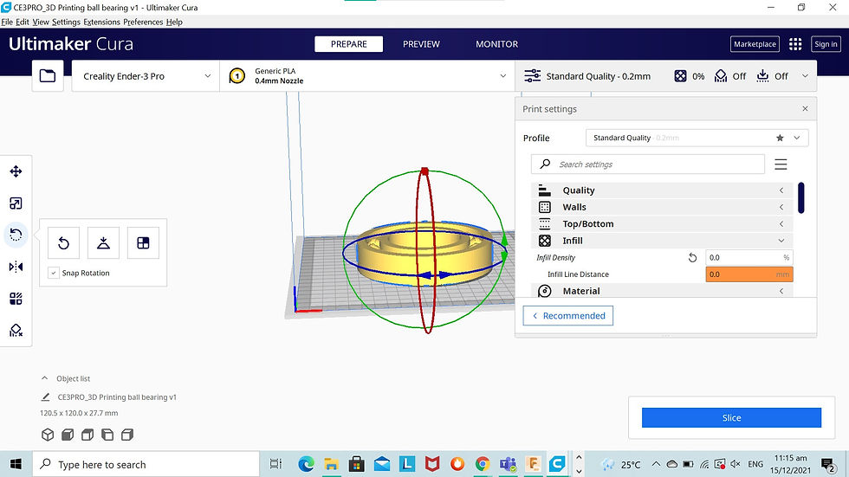Click the right side view icon
Image resolution: width=849 pixels, height=477 pixels.
coord(127,435)
